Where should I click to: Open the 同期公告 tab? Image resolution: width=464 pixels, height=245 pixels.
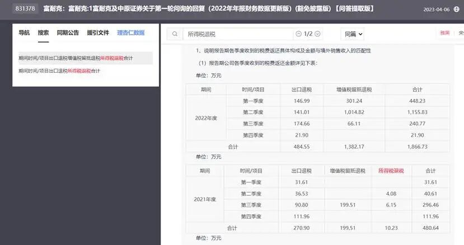(68, 32)
